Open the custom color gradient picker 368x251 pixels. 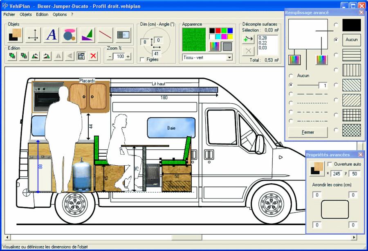click(x=215, y=46)
